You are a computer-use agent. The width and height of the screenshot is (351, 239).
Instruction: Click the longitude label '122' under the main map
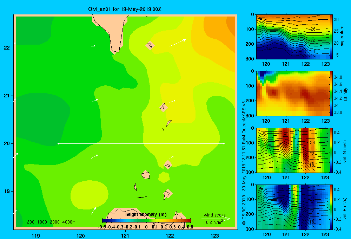pyautogui.click(x=170, y=235)
